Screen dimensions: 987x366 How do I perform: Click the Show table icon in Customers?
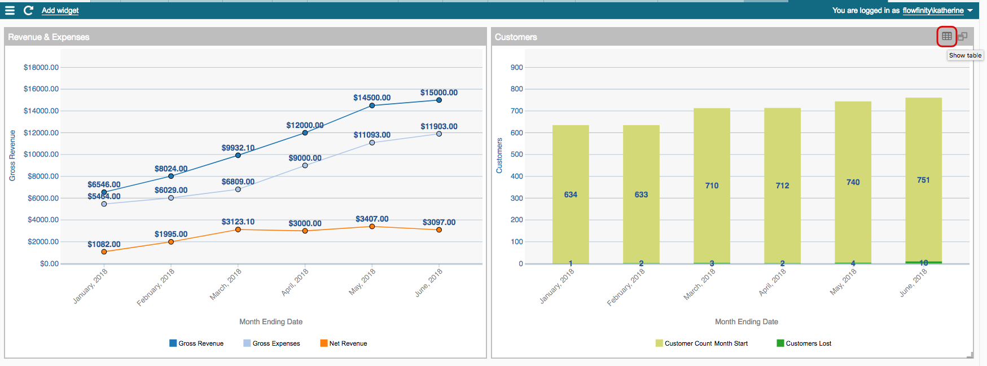946,37
